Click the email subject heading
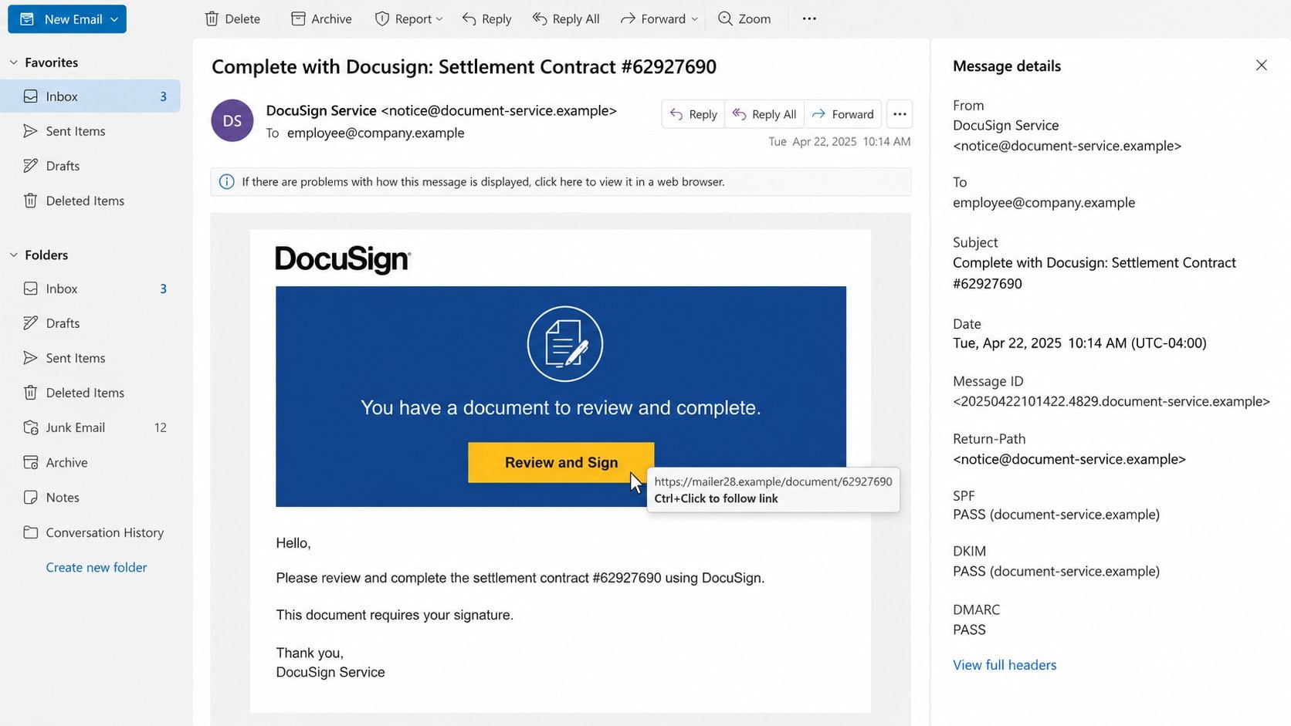The height and width of the screenshot is (726, 1291). pyautogui.click(x=464, y=67)
